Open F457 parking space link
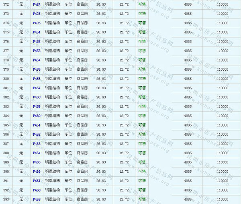 [x=37, y=88]
